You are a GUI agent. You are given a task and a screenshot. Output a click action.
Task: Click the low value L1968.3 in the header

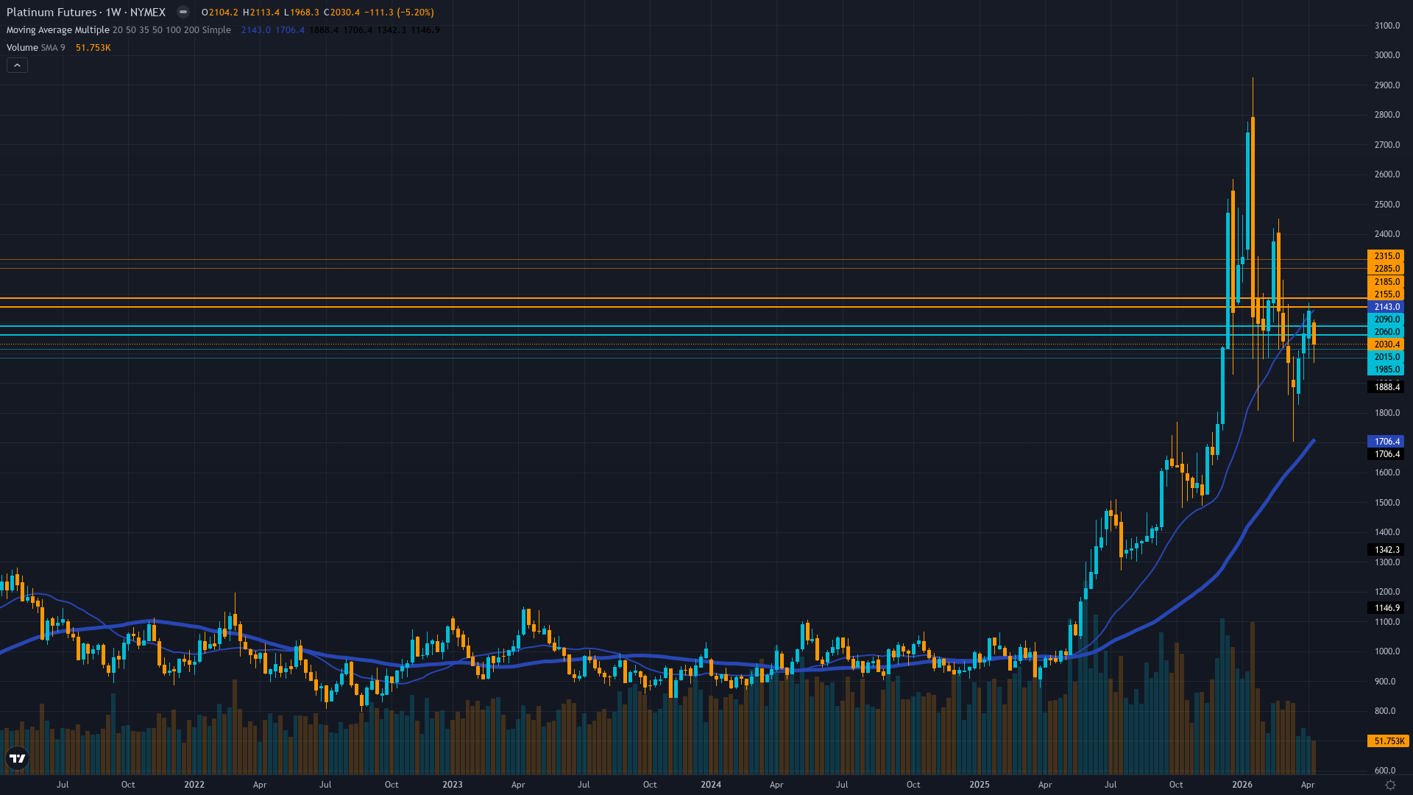coord(302,13)
